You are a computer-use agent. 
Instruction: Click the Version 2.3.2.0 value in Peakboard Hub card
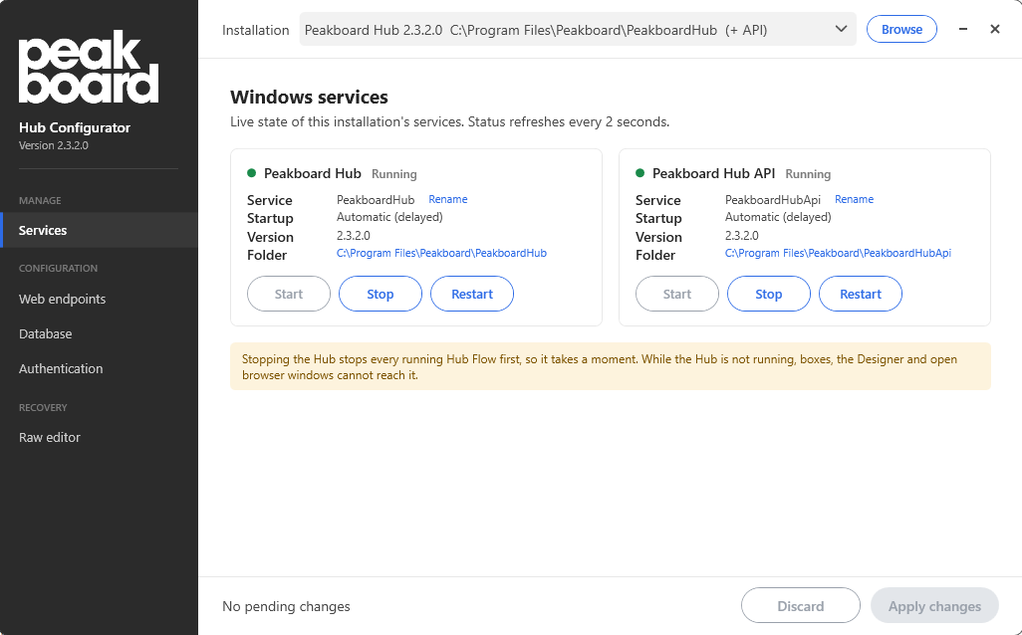[x=354, y=235]
